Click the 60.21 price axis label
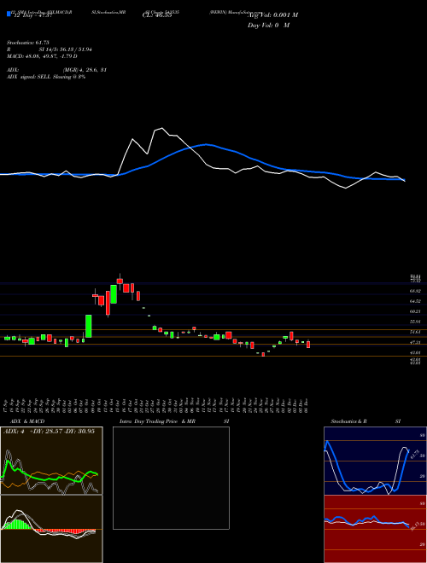 [415, 311]
